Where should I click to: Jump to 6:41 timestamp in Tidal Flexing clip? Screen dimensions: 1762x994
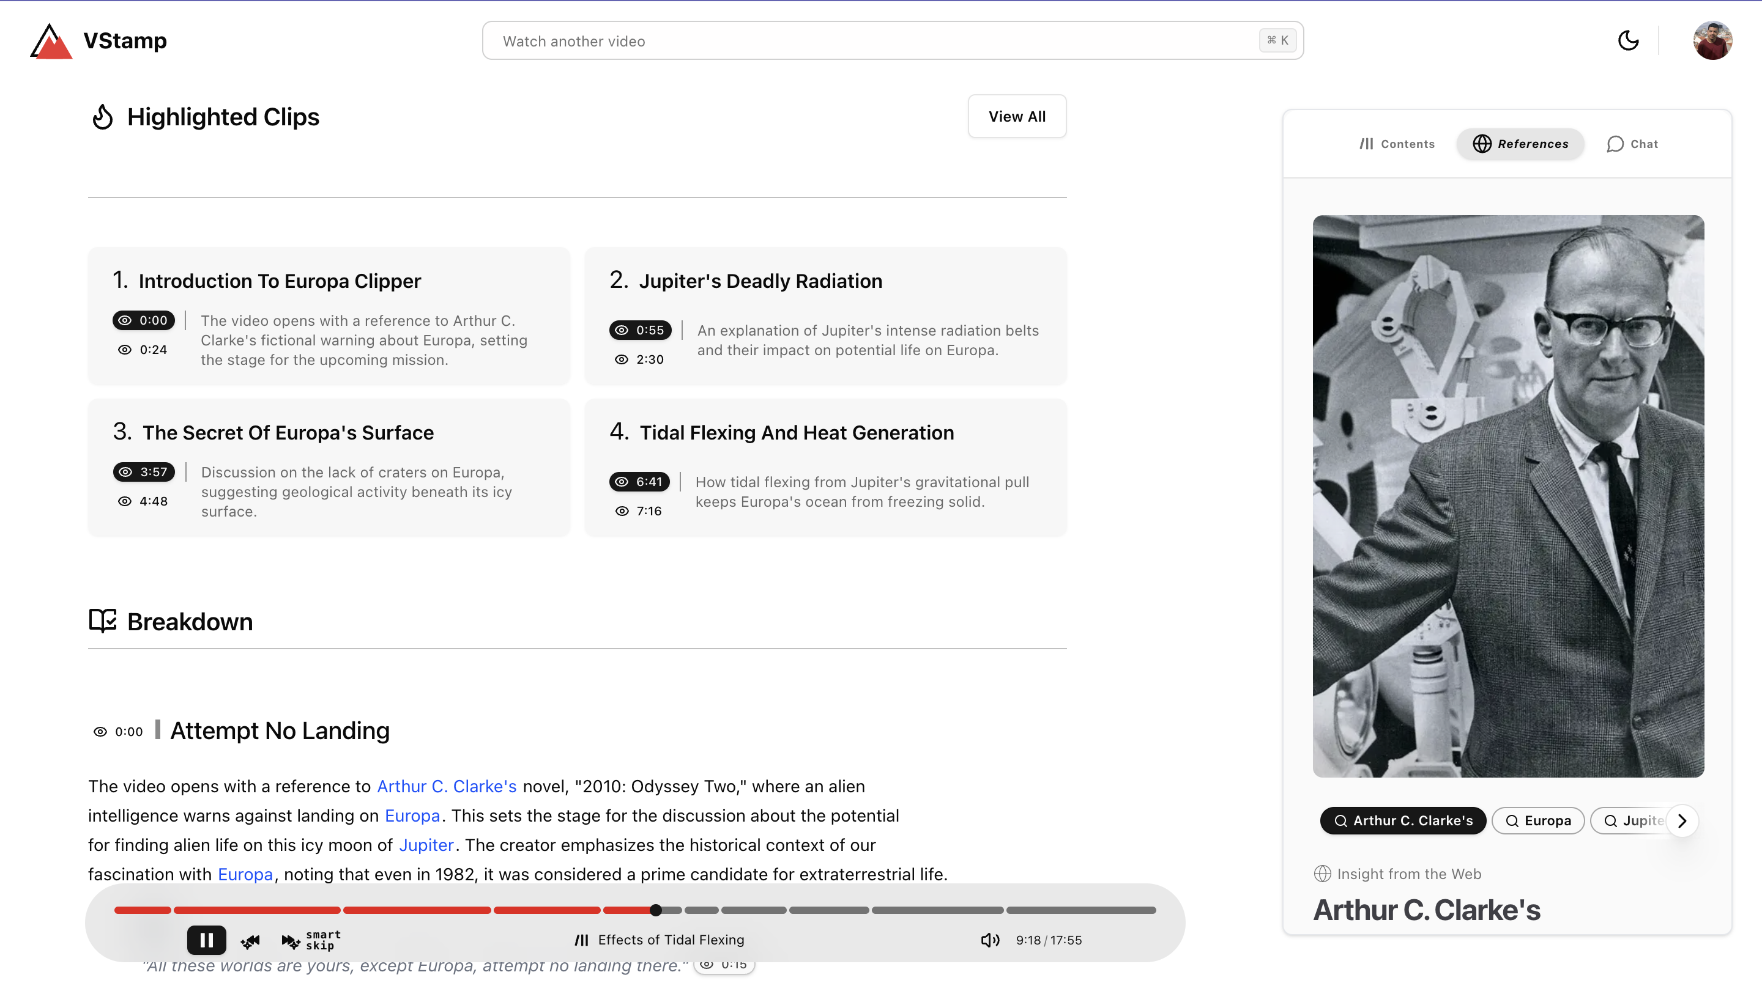click(x=640, y=482)
